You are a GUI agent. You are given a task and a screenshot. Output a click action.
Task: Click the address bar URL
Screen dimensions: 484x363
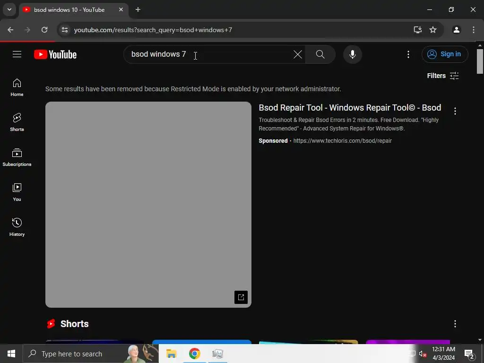coord(153,30)
